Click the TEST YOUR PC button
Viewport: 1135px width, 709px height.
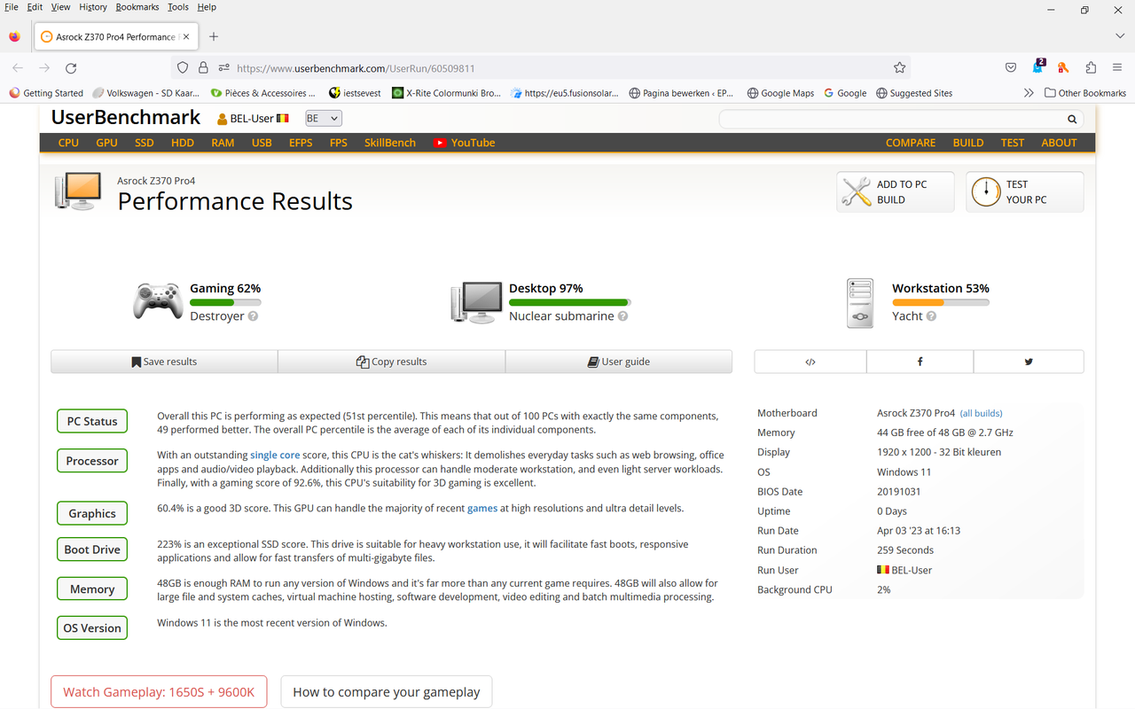(x=1025, y=191)
